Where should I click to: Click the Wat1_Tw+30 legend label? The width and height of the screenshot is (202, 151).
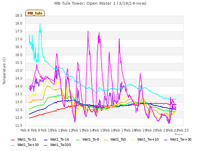click(x=181, y=139)
